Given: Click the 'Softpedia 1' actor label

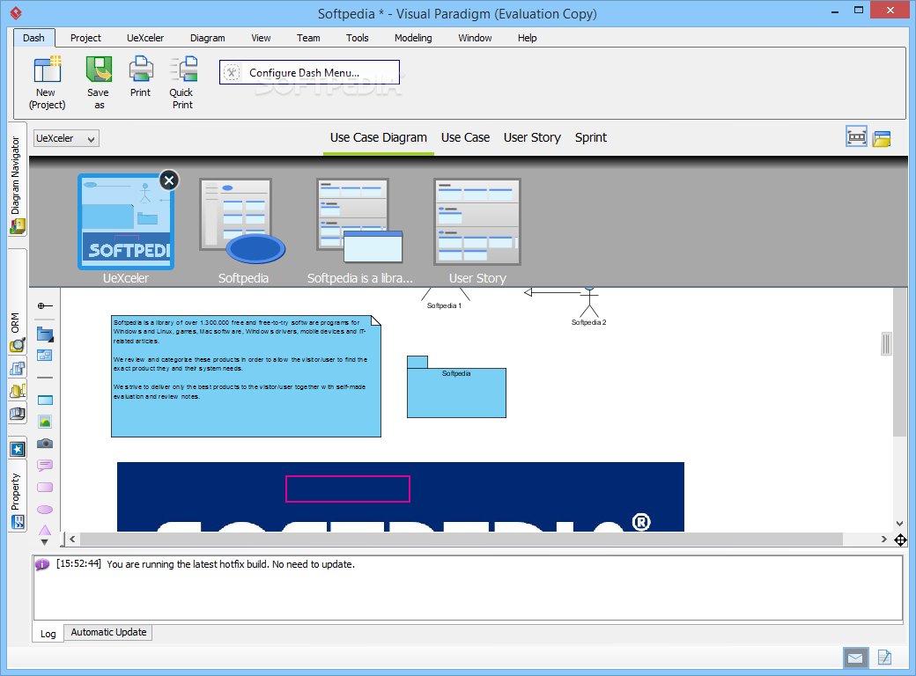Looking at the screenshot, I should coord(444,306).
